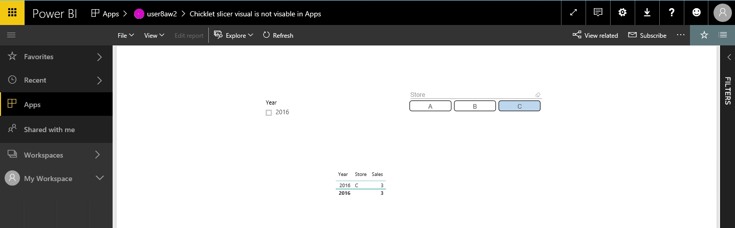Open the Explore dropdown

[233, 35]
